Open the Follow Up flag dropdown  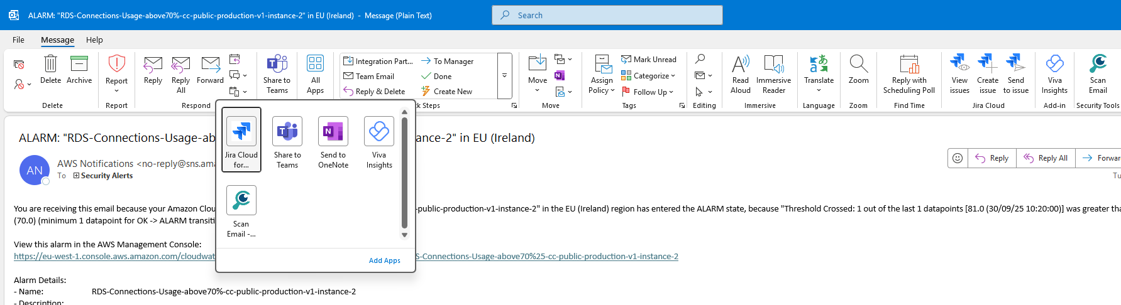click(x=648, y=92)
